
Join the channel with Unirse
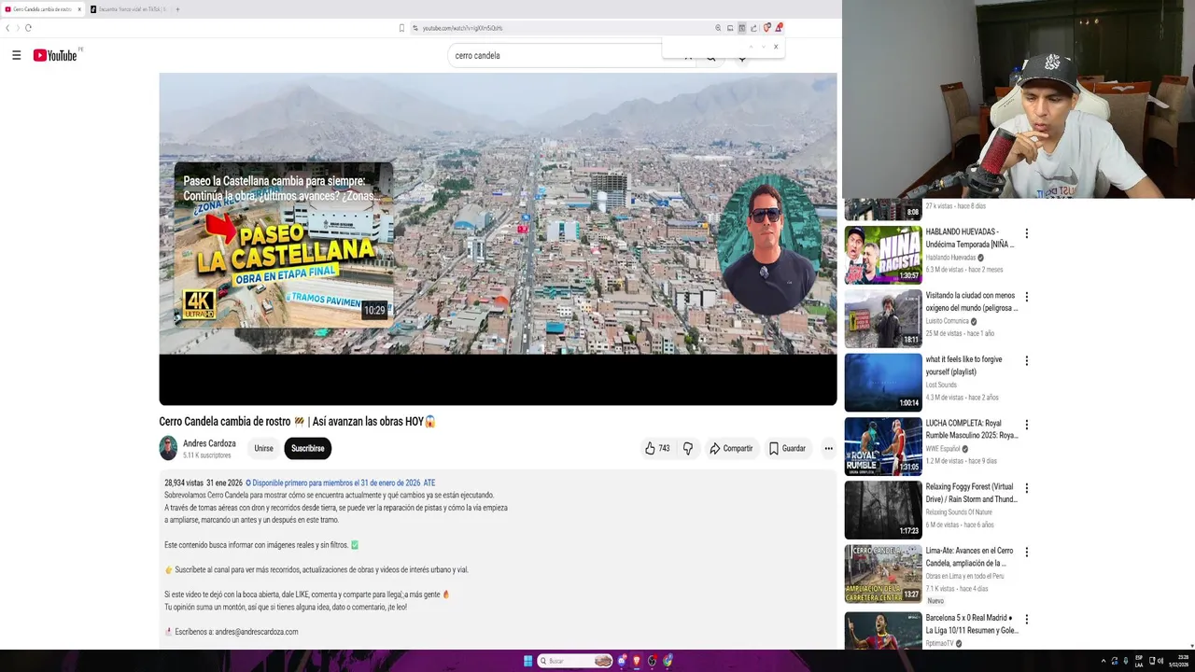tap(264, 449)
